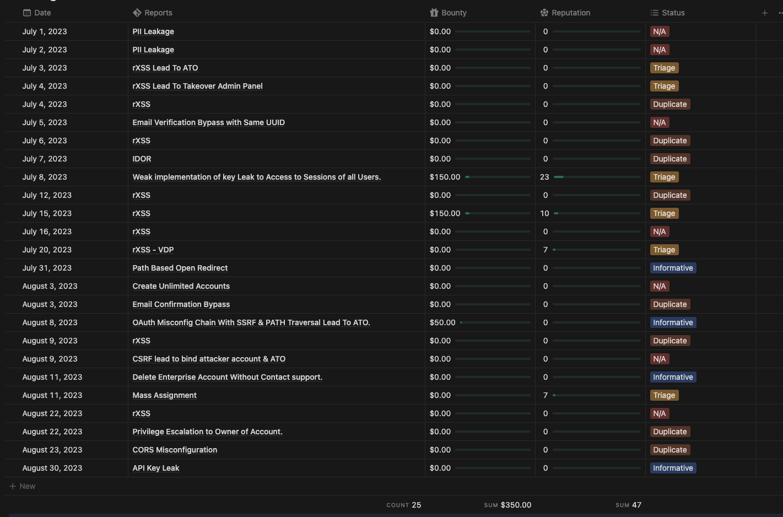Open the rXSS - VDP report

pos(153,250)
